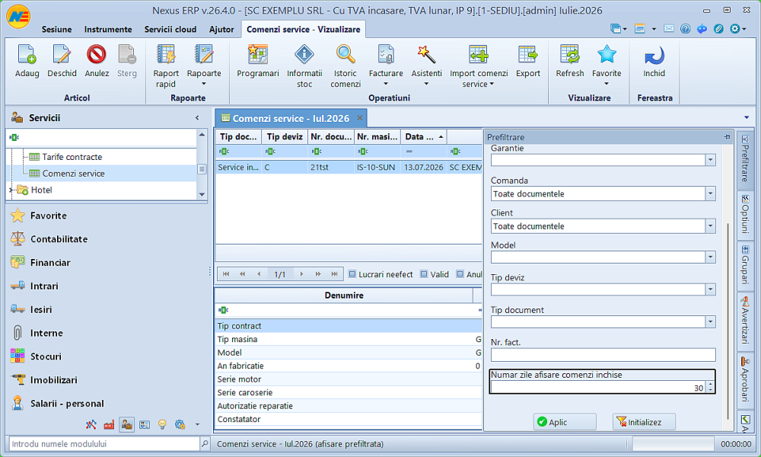Open the Comanda dropdown
This screenshot has height=457, width=761.
[710, 193]
